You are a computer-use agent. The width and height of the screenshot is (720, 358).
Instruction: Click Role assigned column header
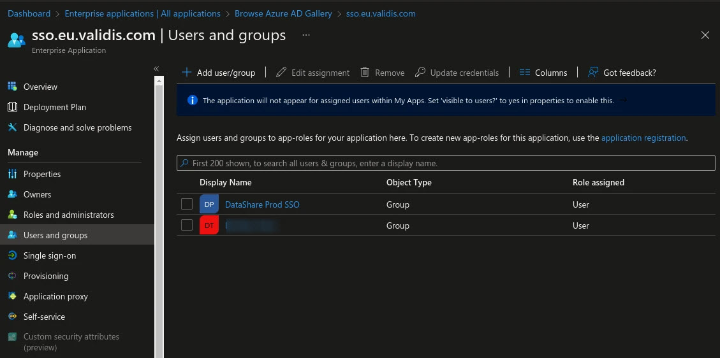tap(598, 182)
